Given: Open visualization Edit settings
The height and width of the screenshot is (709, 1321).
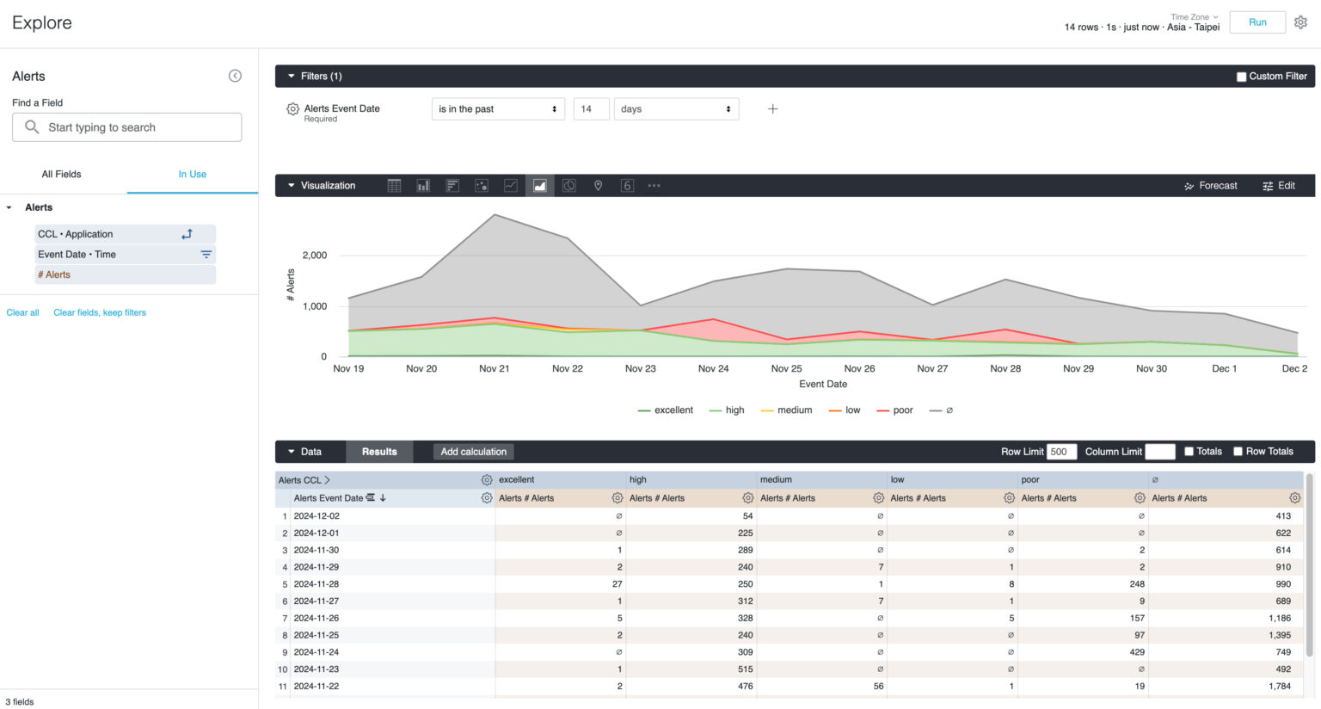Looking at the screenshot, I should pyautogui.click(x=1279, y=186).
